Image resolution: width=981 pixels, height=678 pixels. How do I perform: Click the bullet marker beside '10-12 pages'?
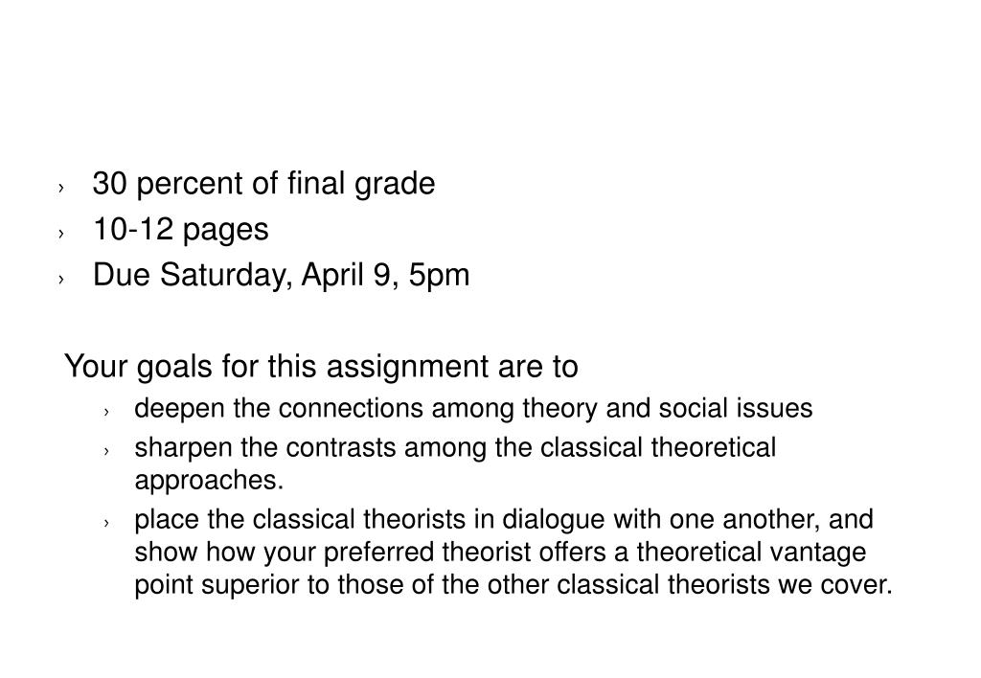60,234
